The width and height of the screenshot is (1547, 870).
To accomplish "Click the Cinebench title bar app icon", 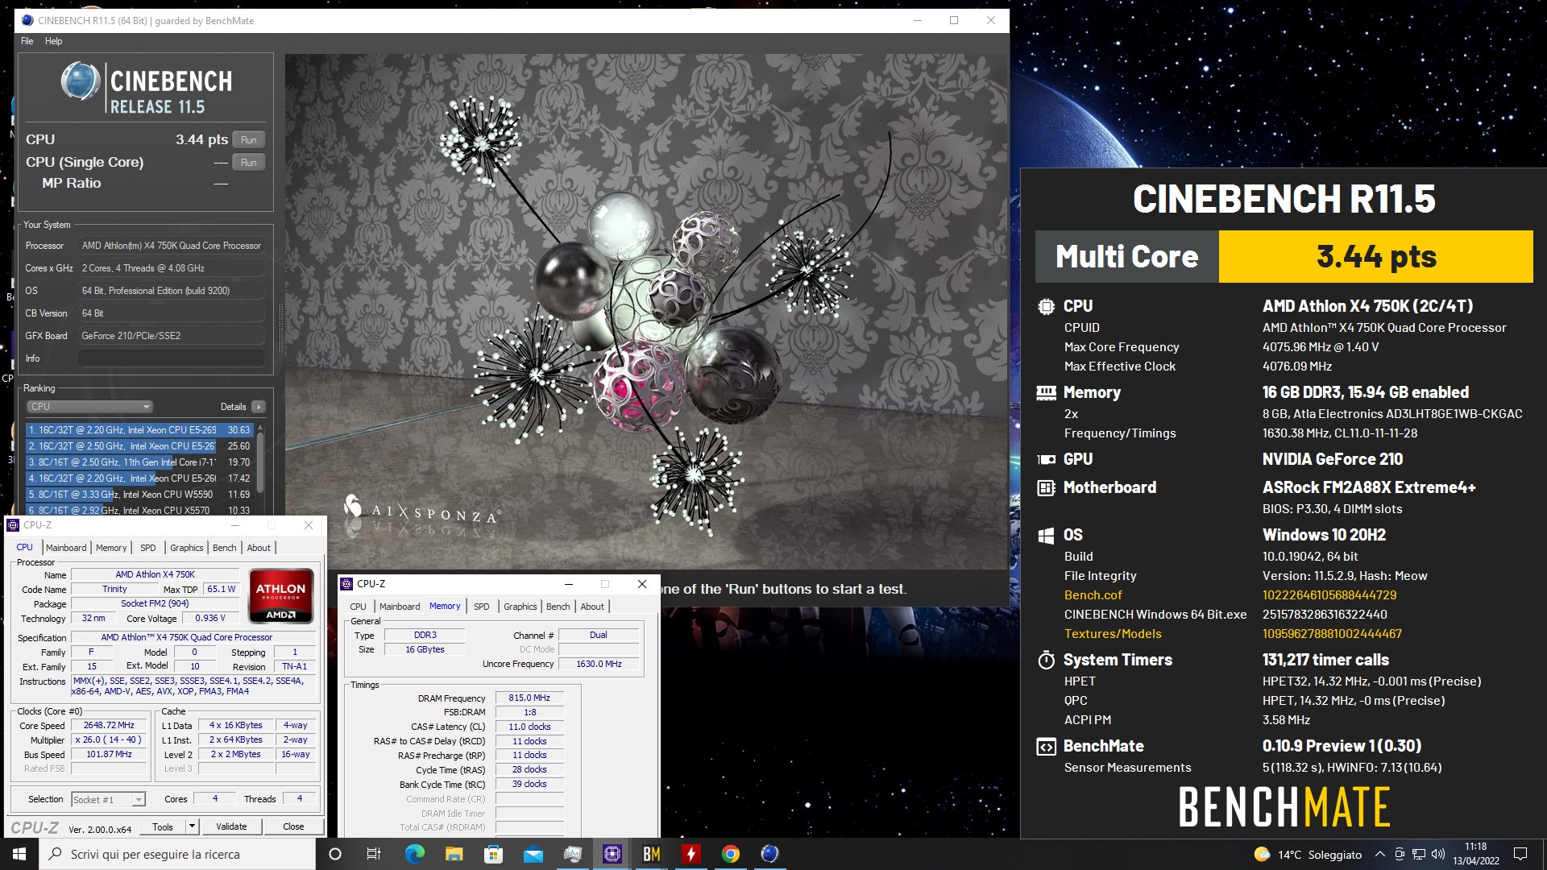I will [x=27, y=21].
